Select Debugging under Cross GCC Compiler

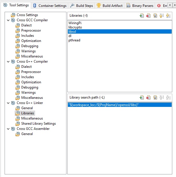pos(30,46)
